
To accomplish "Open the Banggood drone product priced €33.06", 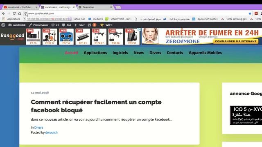I will click(x=115, y=37).
